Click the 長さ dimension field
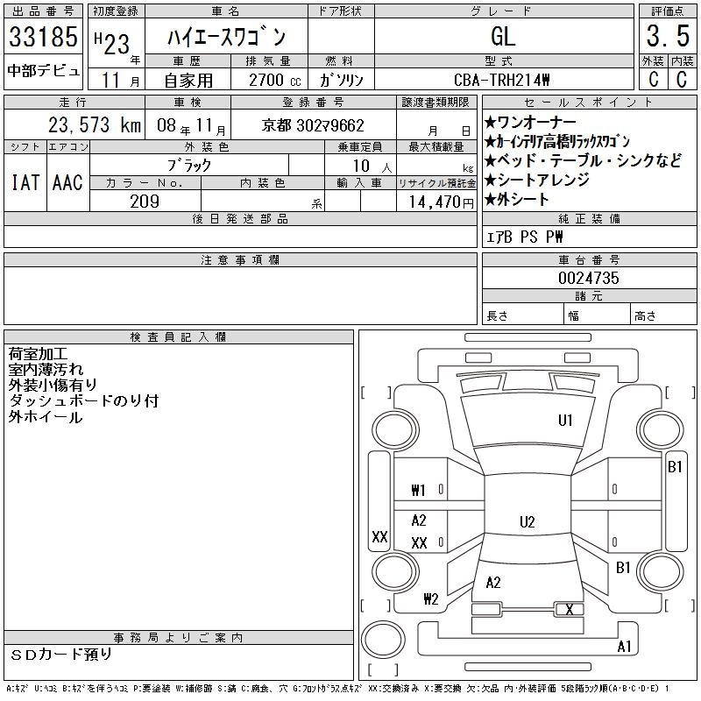701x701 pixels. click(x=523, y=314)
